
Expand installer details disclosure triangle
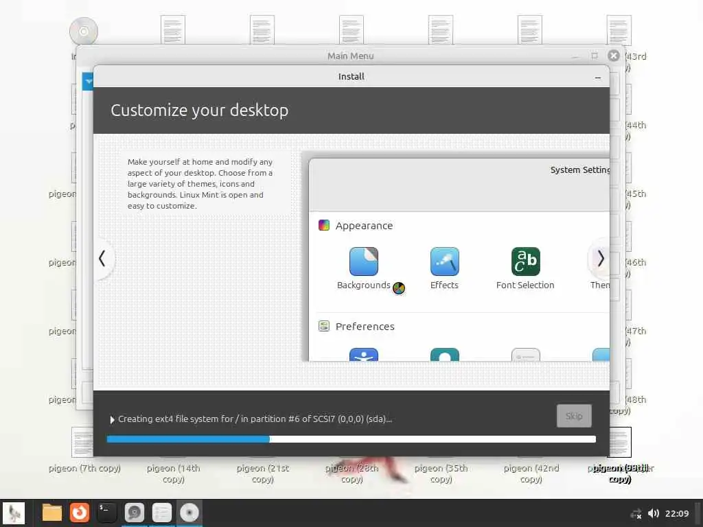point(112,419)
